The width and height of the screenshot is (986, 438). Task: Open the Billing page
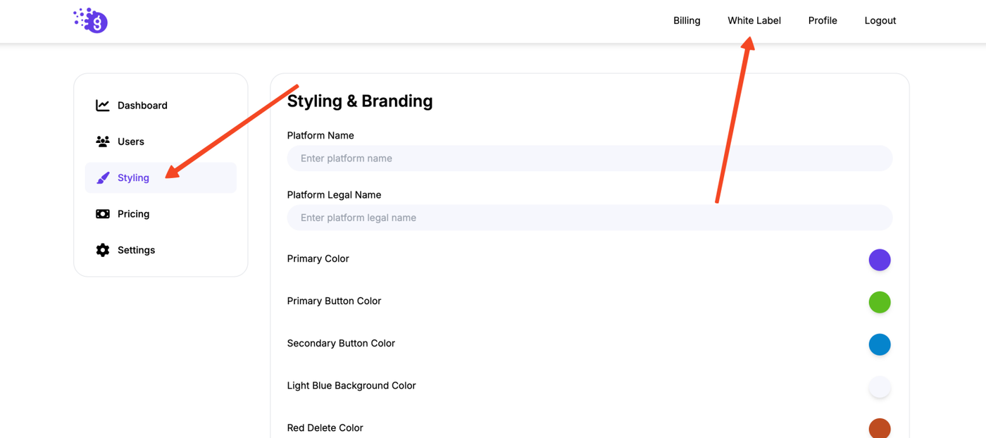coord(686,20)
